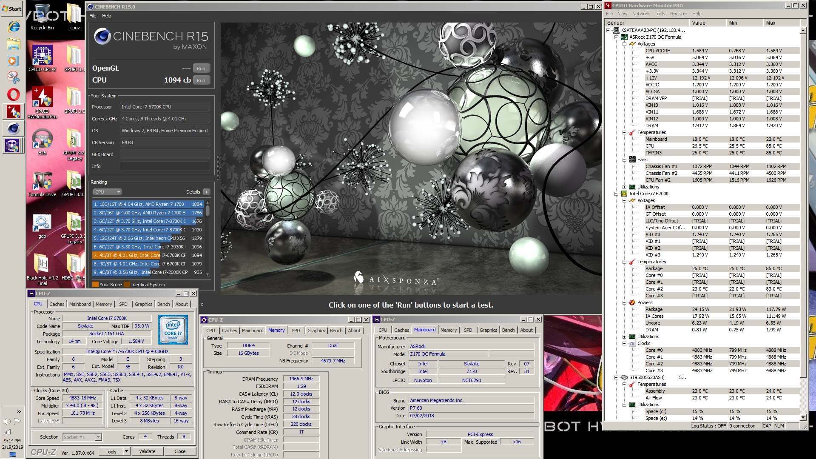Click HWMonitor scrollbar up arrow
The image size is (816, 459).
803,30
